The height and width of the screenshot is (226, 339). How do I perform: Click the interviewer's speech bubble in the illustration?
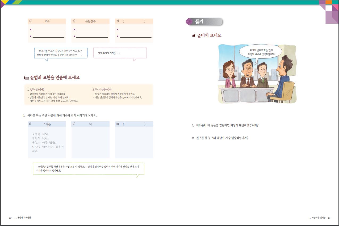258,52
